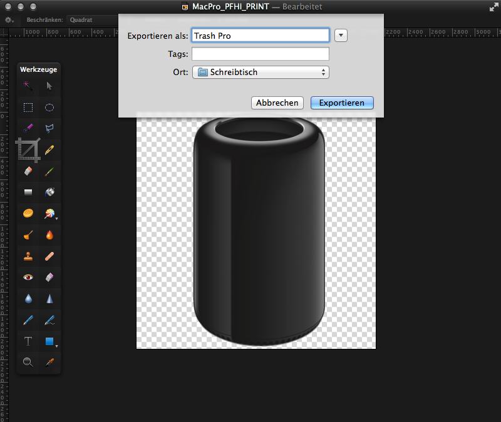Open the colorful swirl tool group
Screen dimensions: 501x422
pyautogui.click(x=50, y=213)
